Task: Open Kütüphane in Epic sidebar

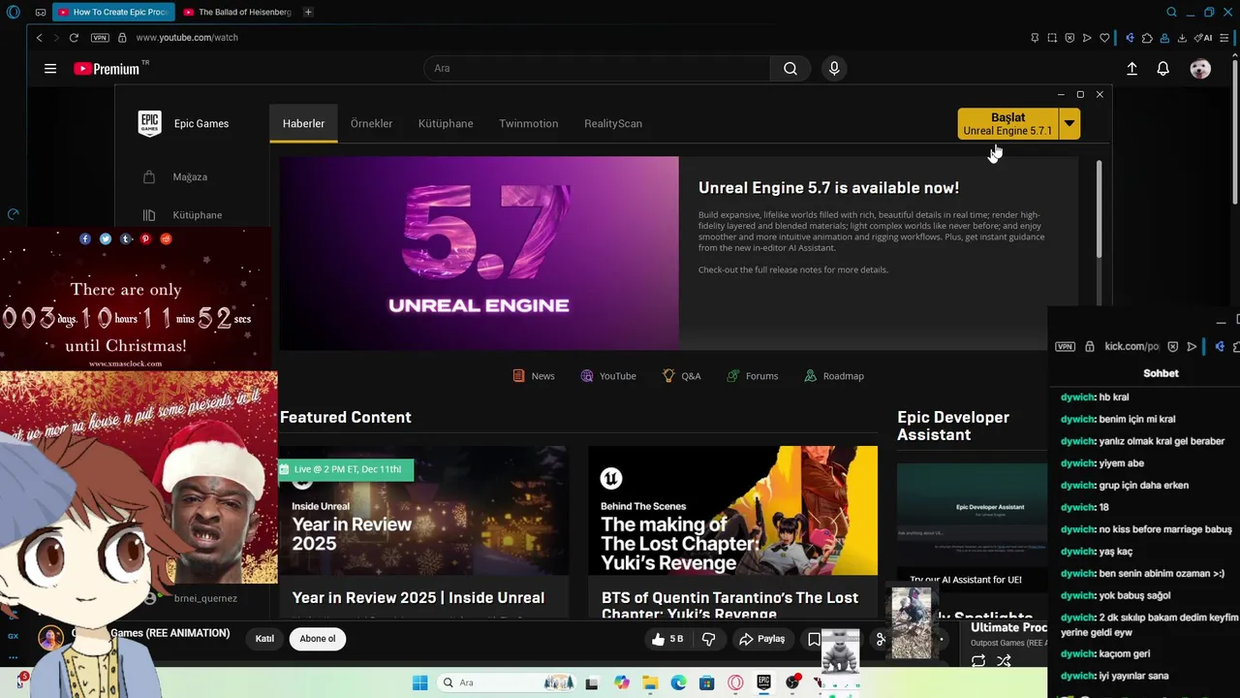Action: coord(198,215)
